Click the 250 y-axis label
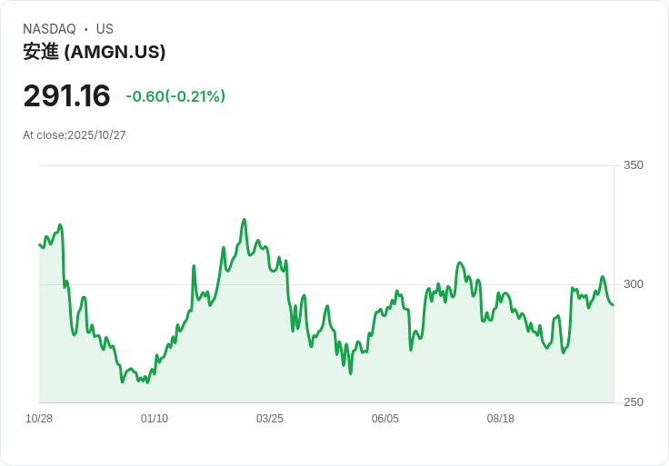This screenshot has width=669, height=466. pos(633,402)
